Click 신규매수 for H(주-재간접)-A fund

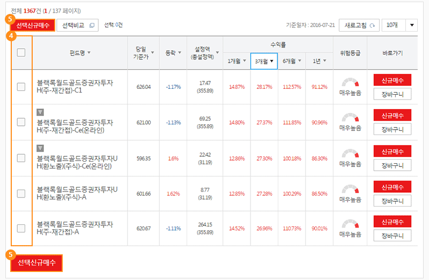393,222
